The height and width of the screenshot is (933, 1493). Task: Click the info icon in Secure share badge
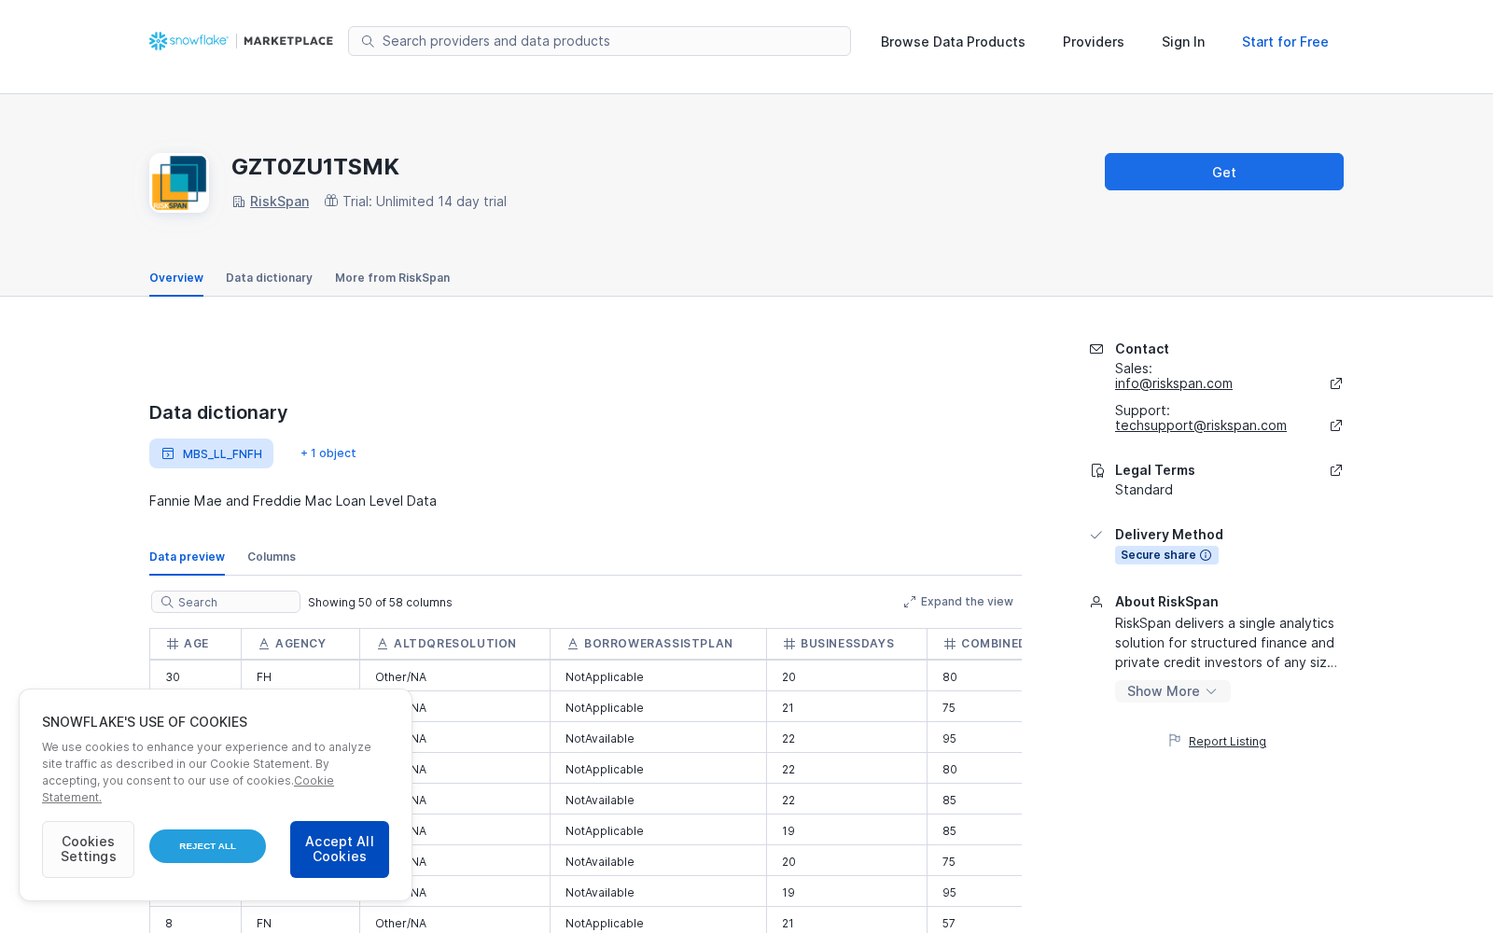1206,555
